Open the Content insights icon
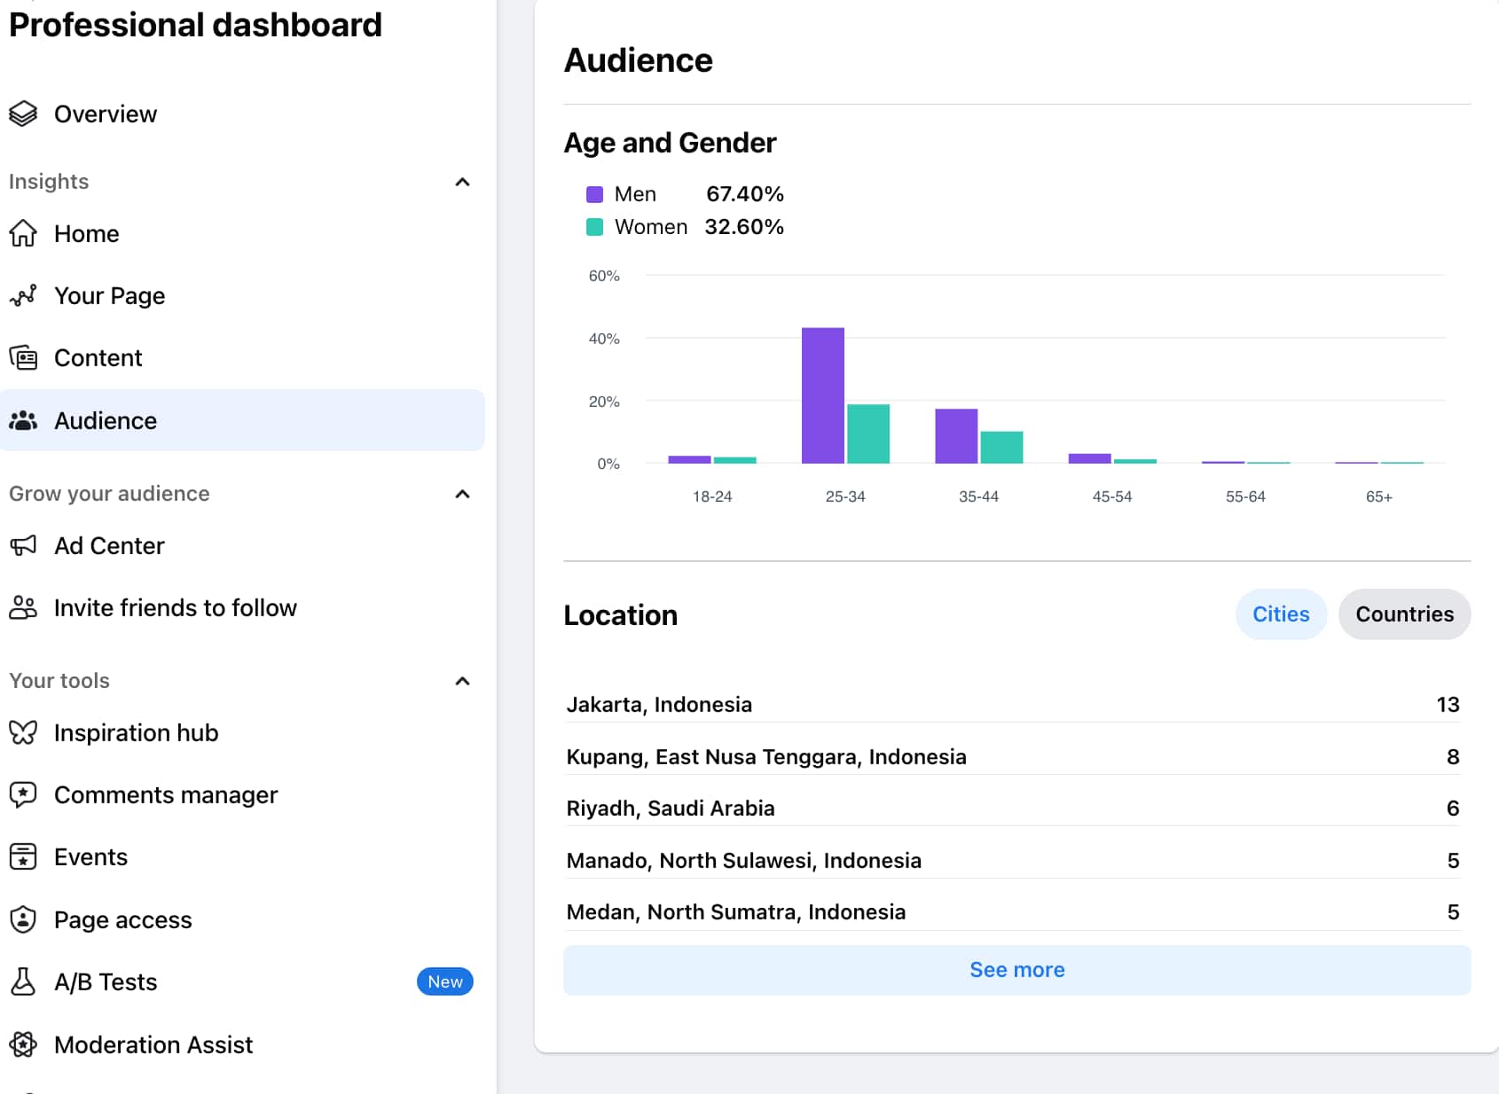The width and height of the screenshot is (1499, 1094). pyautogui.click(x=23, y=357)
